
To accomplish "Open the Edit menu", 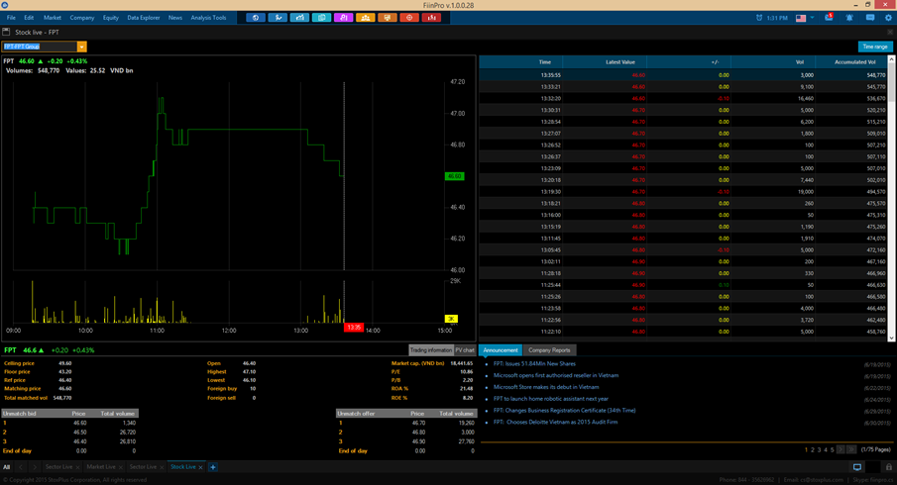I will point(29,18).
